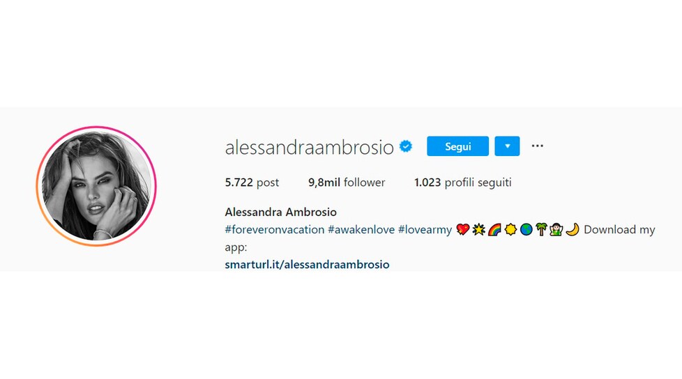Click the rainbow emoji in bio
This screenshot has height=379, width=682.
[x=494, y=229]
